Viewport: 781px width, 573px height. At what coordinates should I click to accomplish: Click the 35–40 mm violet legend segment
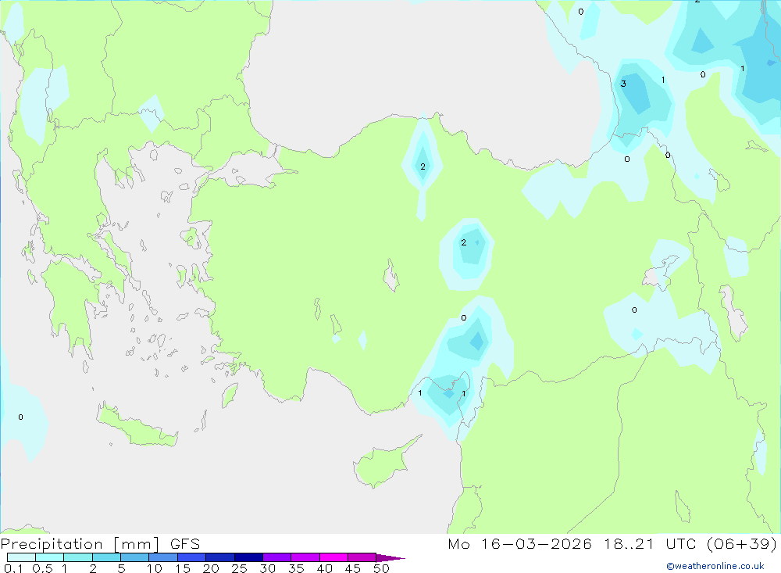point(305,557)
